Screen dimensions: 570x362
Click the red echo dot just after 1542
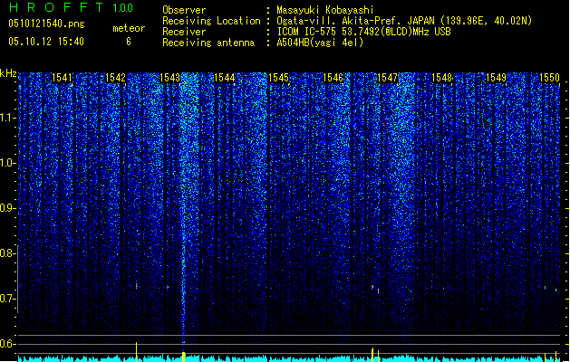click(x=137, y=286)
